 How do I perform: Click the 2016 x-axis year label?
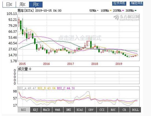pyautogui.click(x=47, y=64)
